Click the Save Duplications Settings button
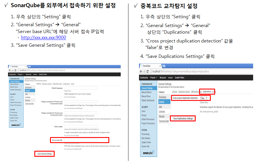The width and height of the screenshot is (258, 165). pyautogui.click(x=183, y=119)
